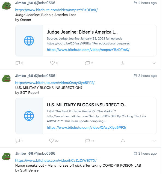Click the '2 hours ago' timestamp
The height and width of the screenshot is (174, 165).
pyautogui.click(x=148, y=3)
